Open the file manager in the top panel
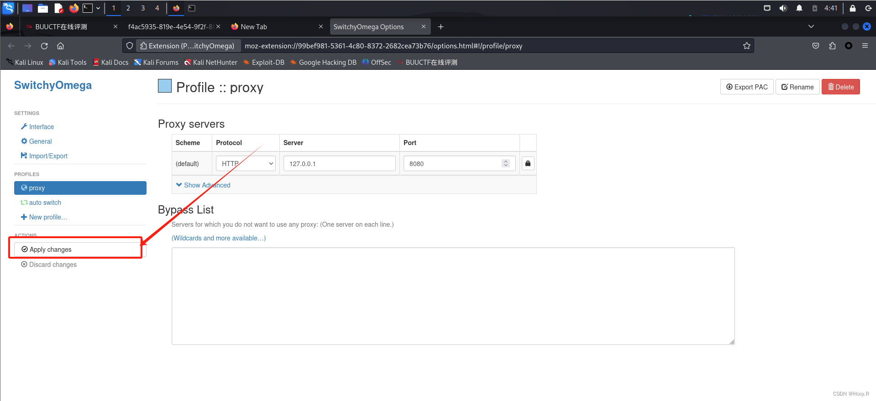The width and height of the screenshot is (876, 401). pos(43,8)
